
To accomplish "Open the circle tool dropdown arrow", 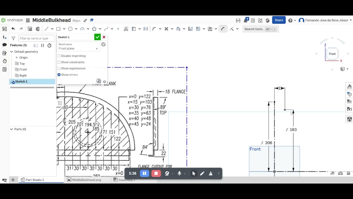I will 76,29.
